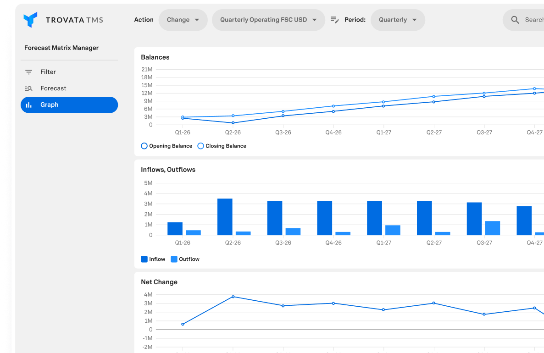Click the magnifying glass search icon
This screenshot has width=544, height=353.
click(x=515, y=20)
